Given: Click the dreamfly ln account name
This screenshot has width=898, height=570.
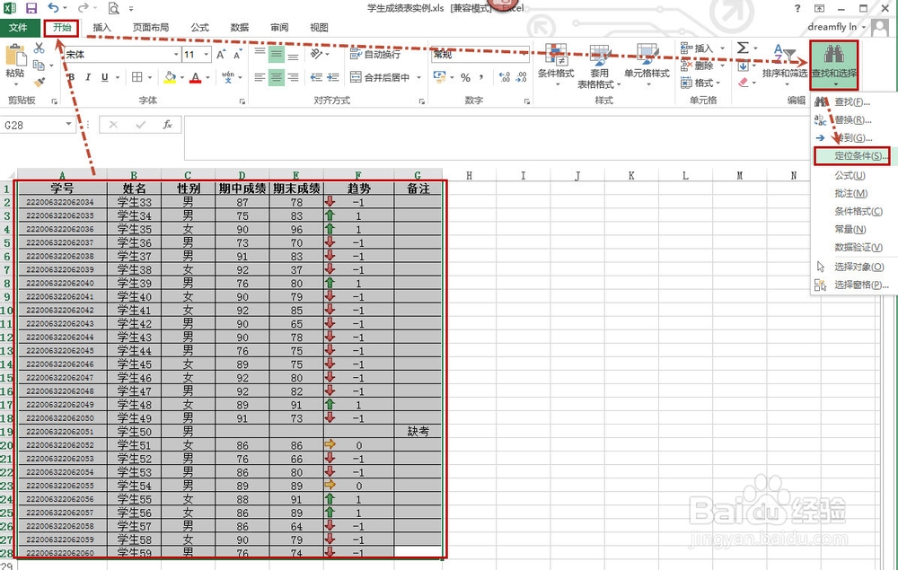Looking at the screenshot, I should pyautogui.click(x=832, y=27).
